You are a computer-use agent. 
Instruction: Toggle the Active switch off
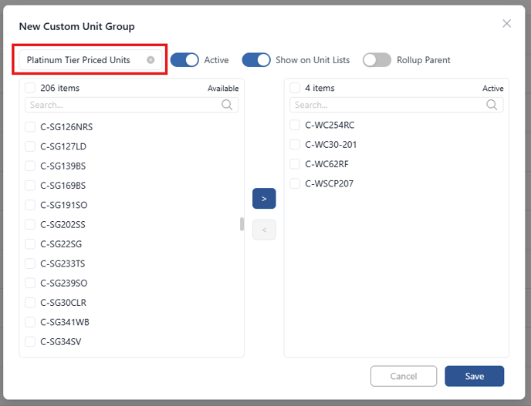click(184, 60)
